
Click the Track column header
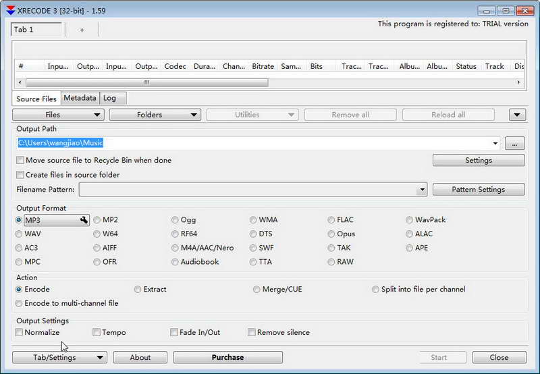click(x=495, y=66)
